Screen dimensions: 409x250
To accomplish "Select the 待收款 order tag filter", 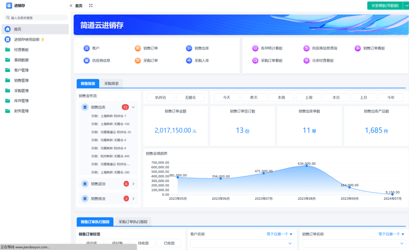I will [143, 243].
